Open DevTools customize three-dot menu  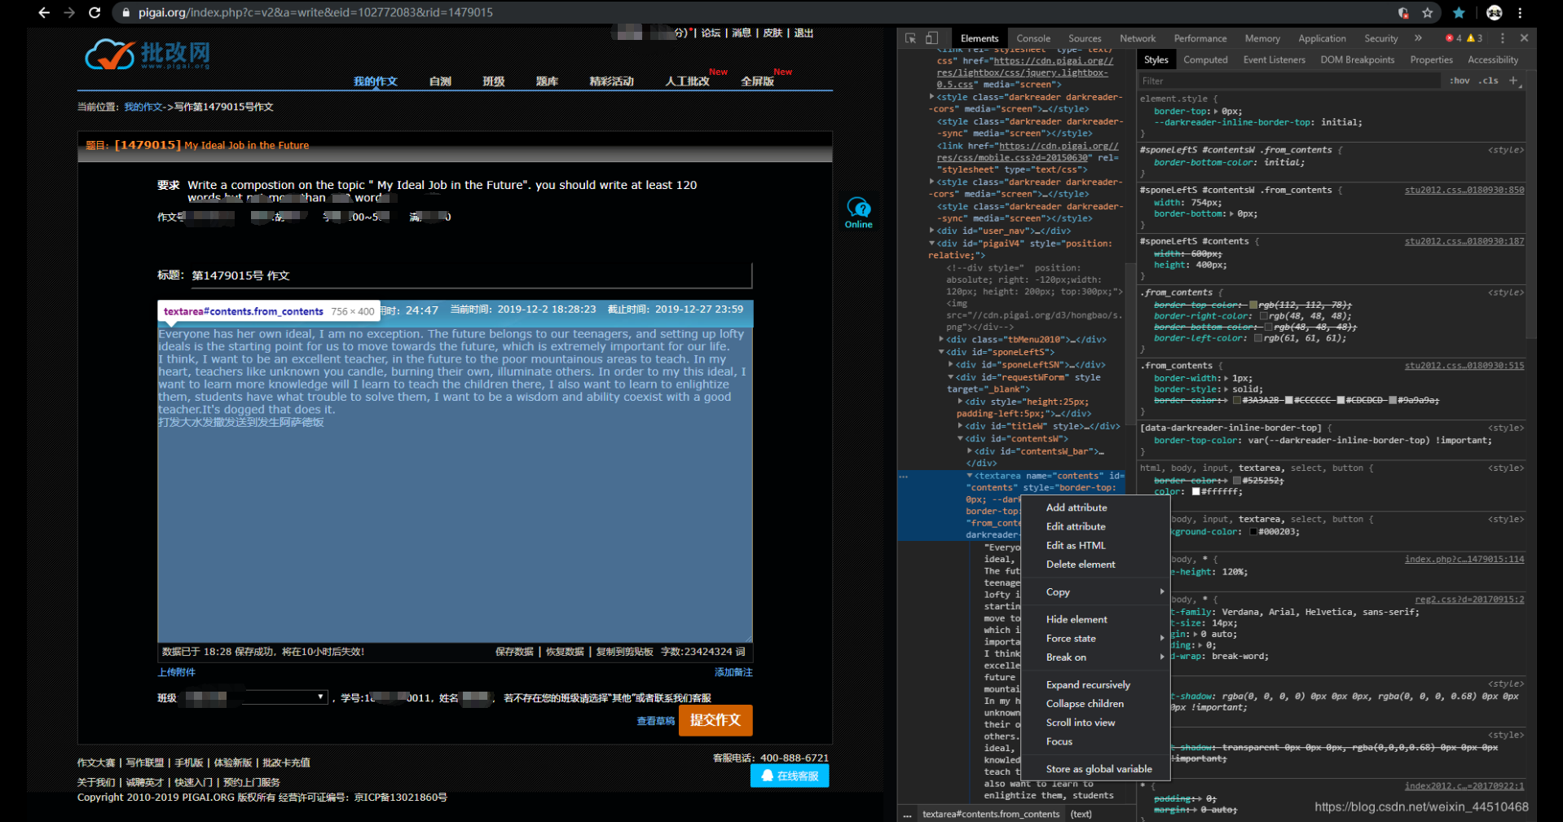[x=1503, y=38]
